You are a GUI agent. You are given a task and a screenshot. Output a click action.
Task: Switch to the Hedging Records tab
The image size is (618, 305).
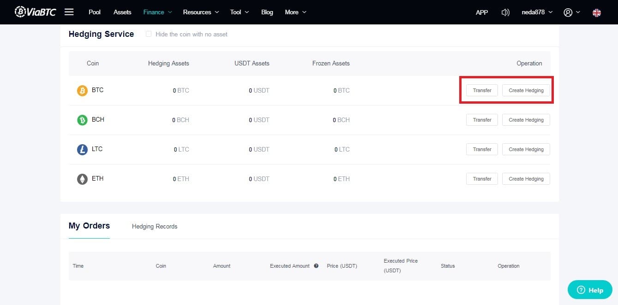coord(155,226)
